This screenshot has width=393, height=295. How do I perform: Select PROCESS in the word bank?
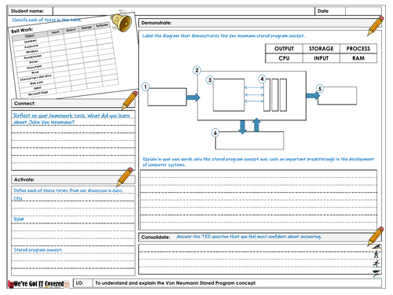[358, 49]
